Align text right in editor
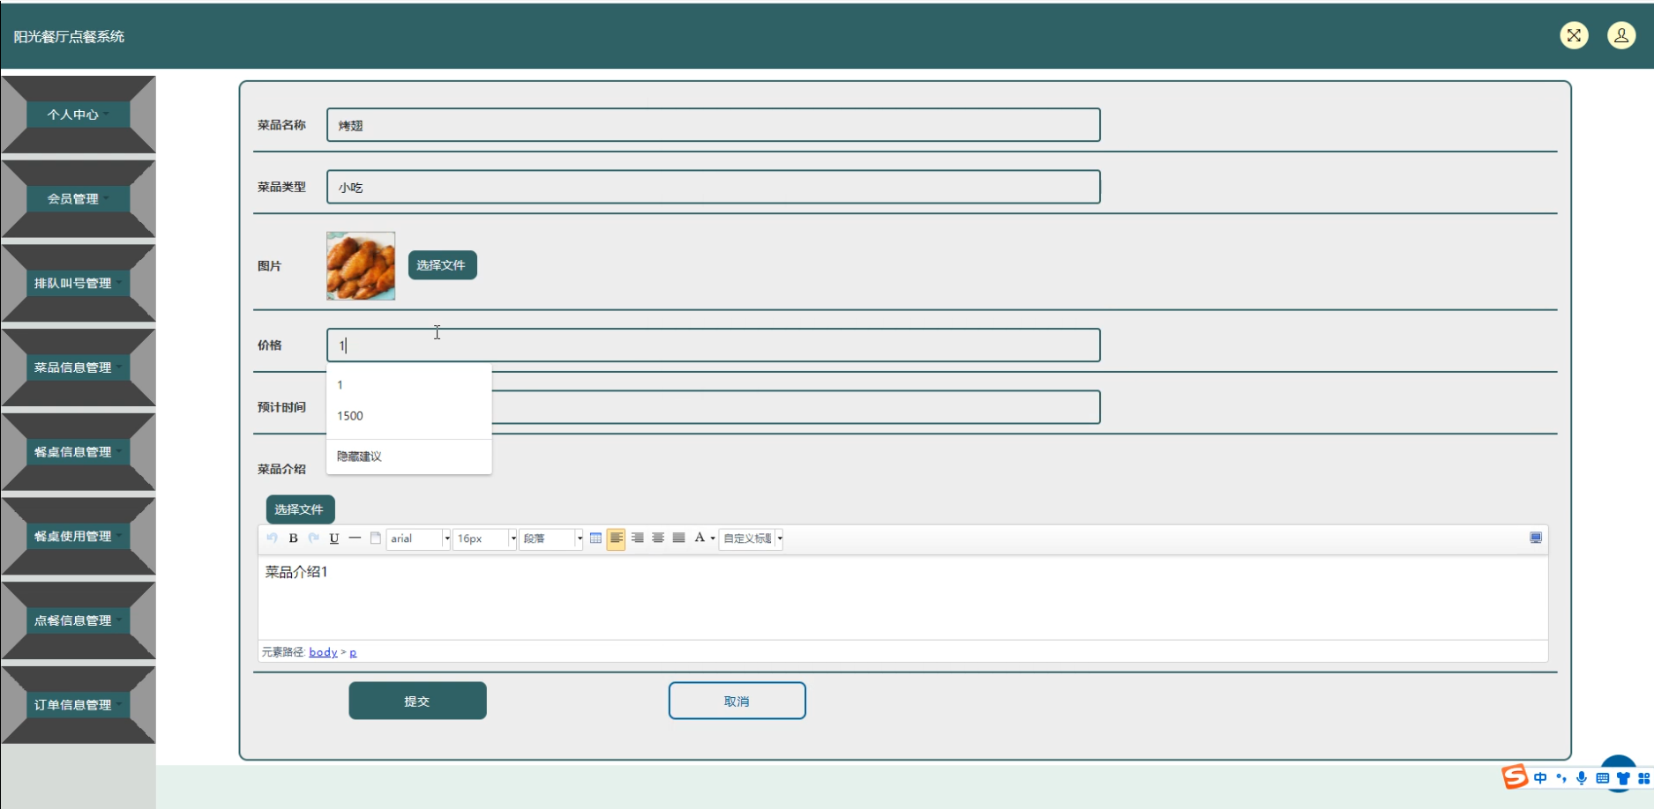1654x809 pixels. click(x=637, y=538)
